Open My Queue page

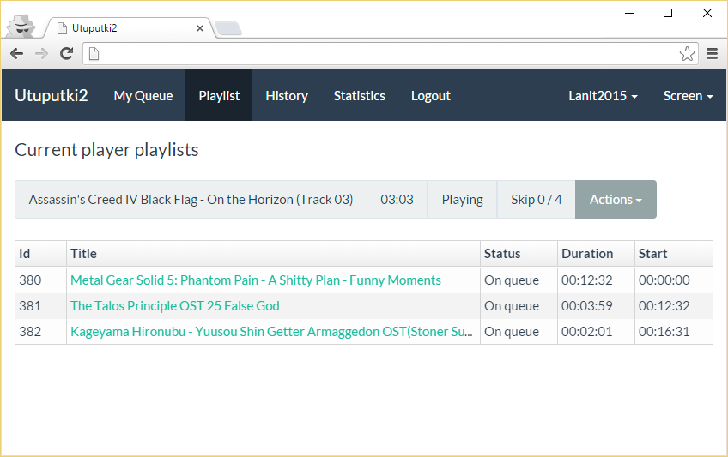pos(143,95)
